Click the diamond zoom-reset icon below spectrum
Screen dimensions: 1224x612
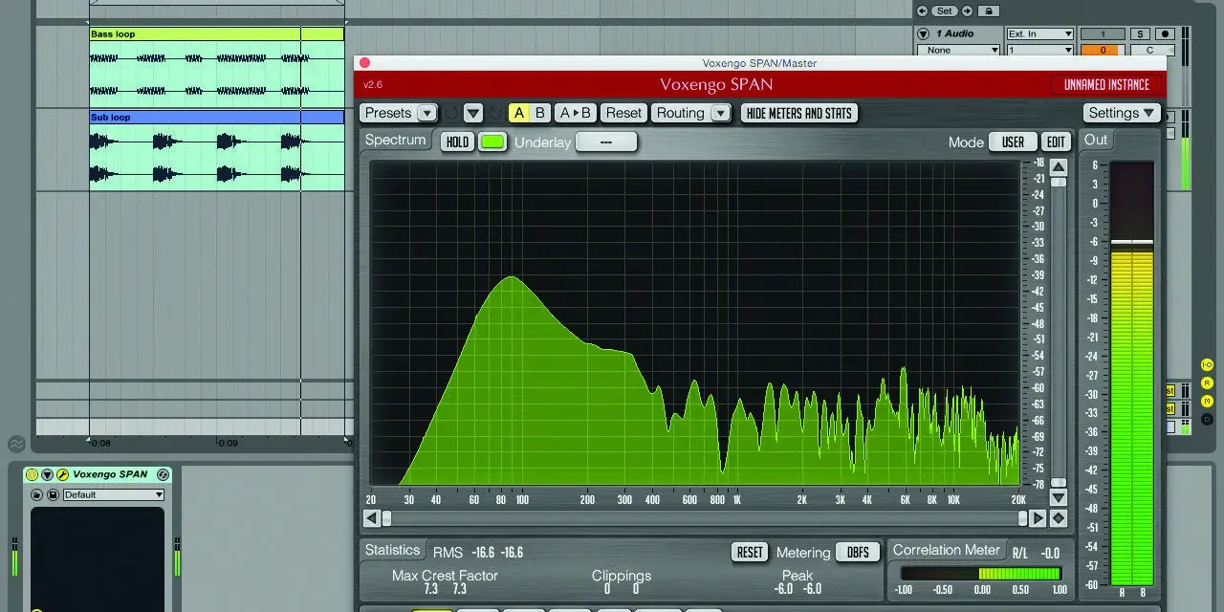tap(1058, 518)
